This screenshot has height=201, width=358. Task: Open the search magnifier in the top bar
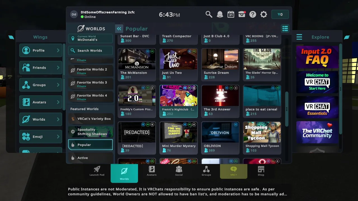[209, 15]
